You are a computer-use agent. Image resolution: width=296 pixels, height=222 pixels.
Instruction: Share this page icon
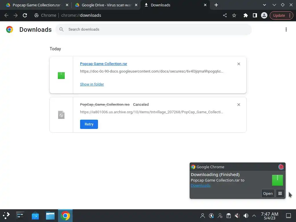pyautogui.click(x=225, y=15)
